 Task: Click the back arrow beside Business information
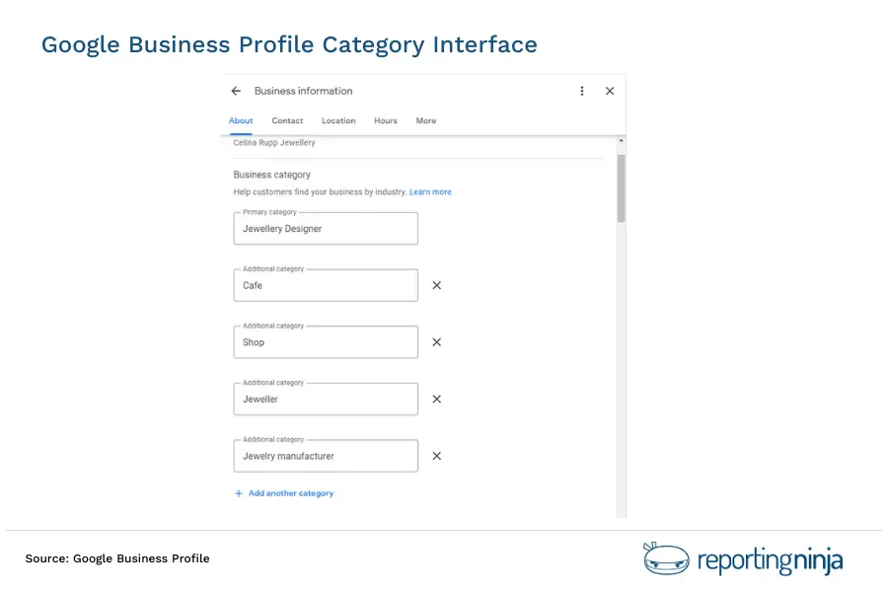click(x=236, y=91)
